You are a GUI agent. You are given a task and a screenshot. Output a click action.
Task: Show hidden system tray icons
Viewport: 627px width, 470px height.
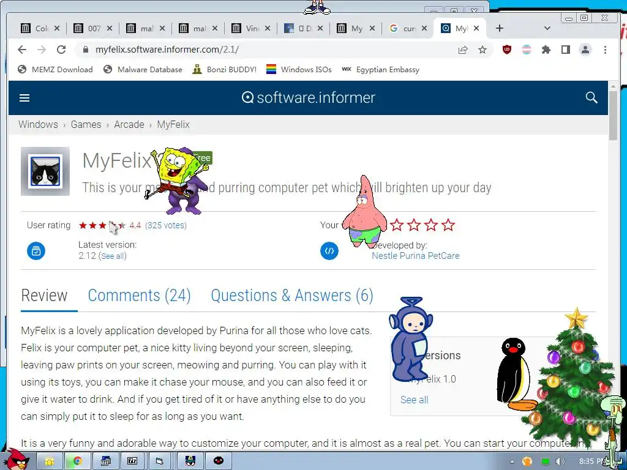[x=512, y=461]
